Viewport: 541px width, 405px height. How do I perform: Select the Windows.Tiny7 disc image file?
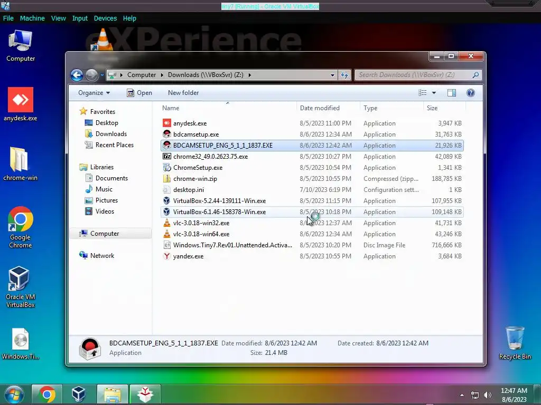pos(312,245)
